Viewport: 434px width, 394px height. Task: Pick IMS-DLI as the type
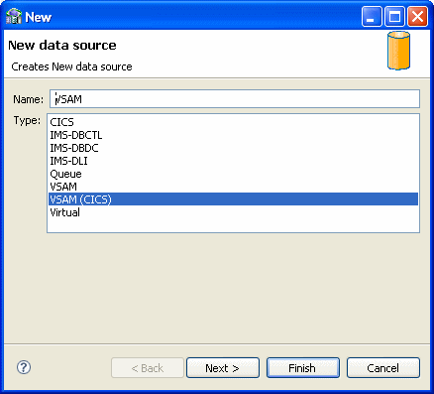tap(233, 161)
